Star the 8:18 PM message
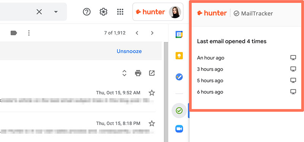This screenshot has height=142, width=304. 152,123
